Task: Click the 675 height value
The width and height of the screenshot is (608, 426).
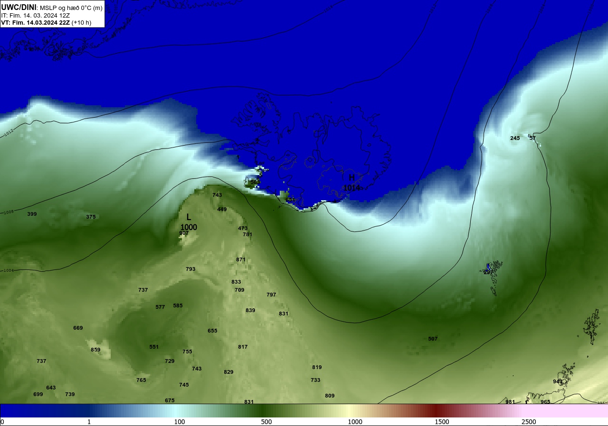Action: click(x=170, y=400)
